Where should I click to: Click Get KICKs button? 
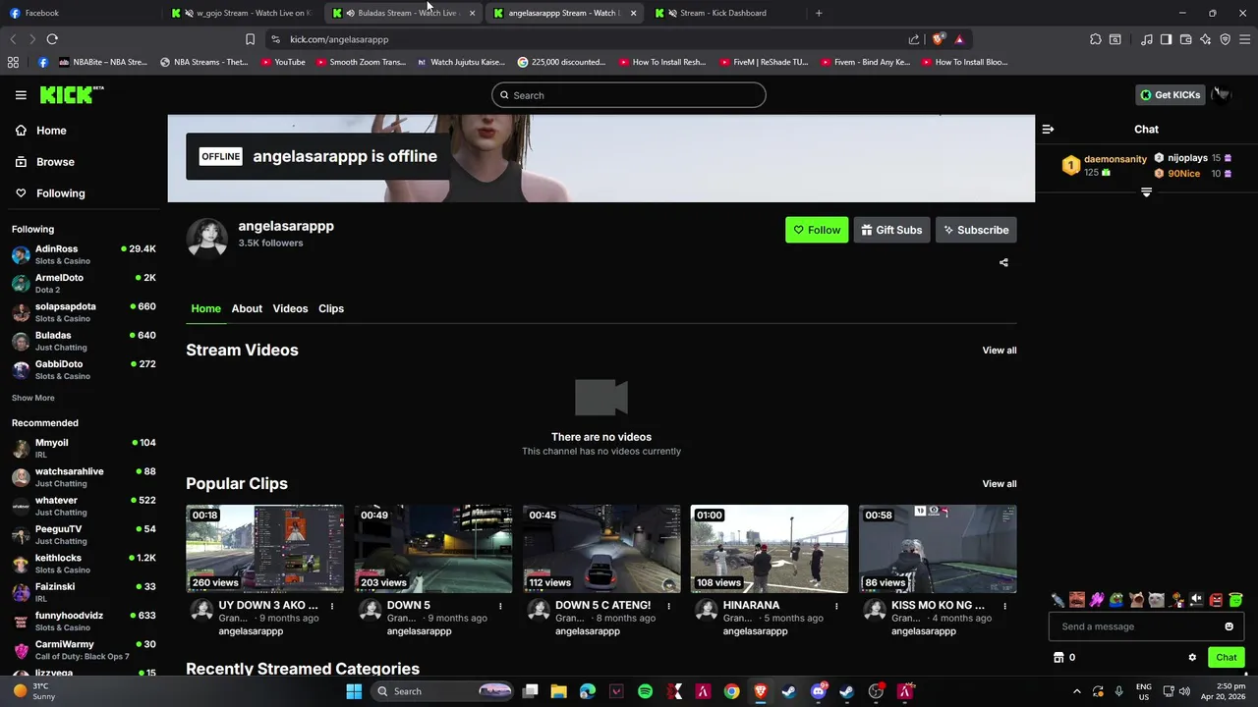point(1170,95)
